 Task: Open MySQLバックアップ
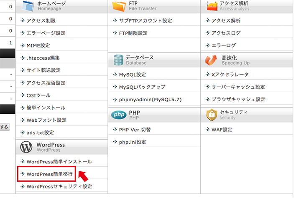tap(142, 87)
